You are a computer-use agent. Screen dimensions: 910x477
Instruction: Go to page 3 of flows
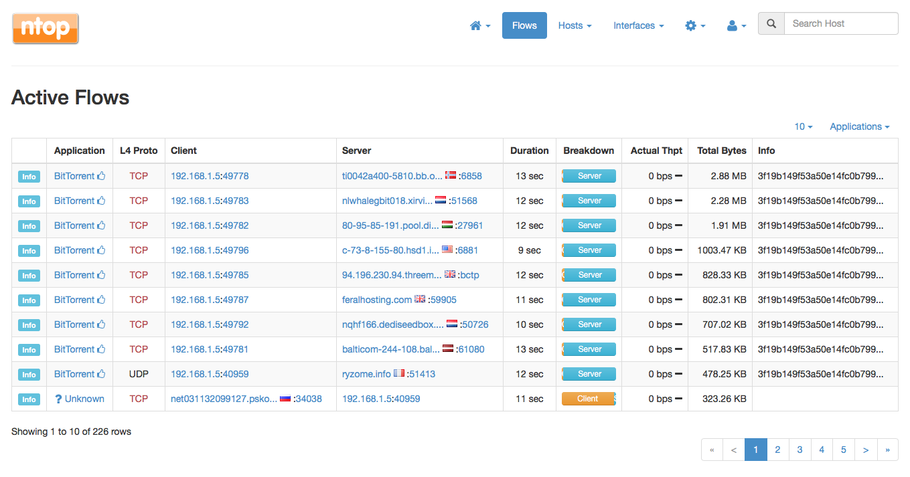tap(800, 450)
